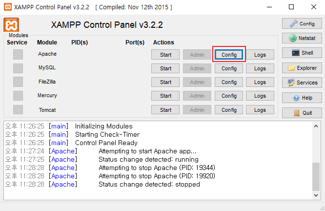
Task: Toggle the MySQL service checkbox
Action: tap(18, 68)
